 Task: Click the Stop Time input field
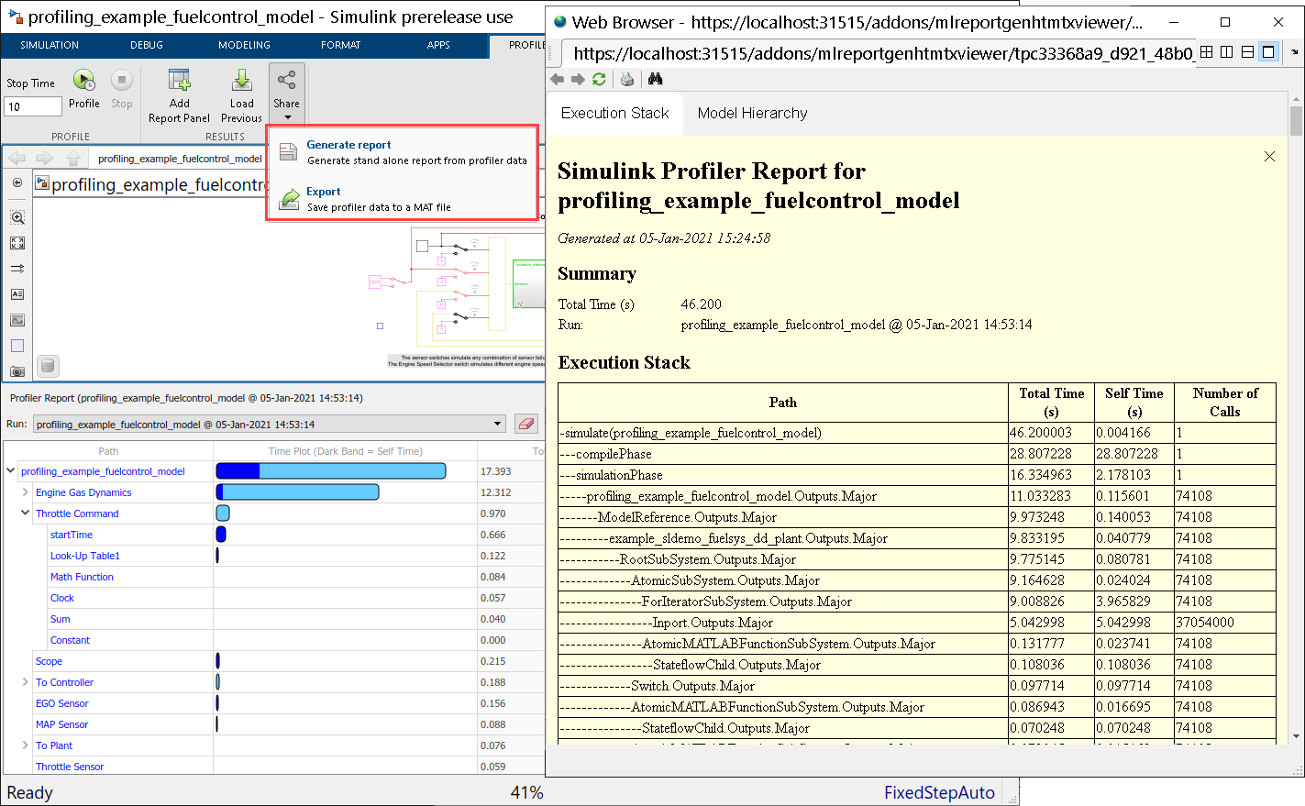point(34,106)
